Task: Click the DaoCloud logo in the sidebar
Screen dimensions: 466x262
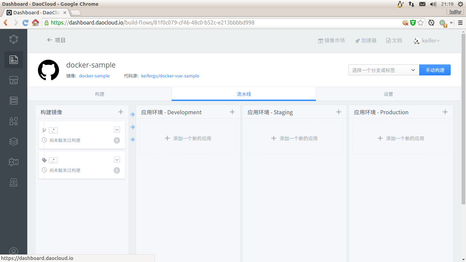Action: point(13,39)
